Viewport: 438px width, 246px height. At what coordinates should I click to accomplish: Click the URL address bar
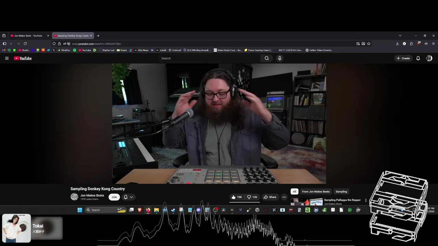(x=212, y=44)
